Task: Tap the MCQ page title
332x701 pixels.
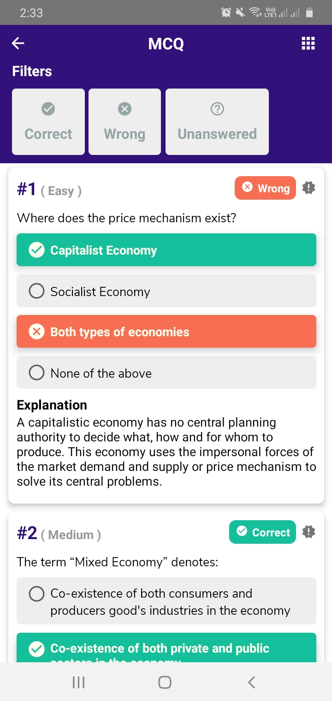Action: (166, 44)
